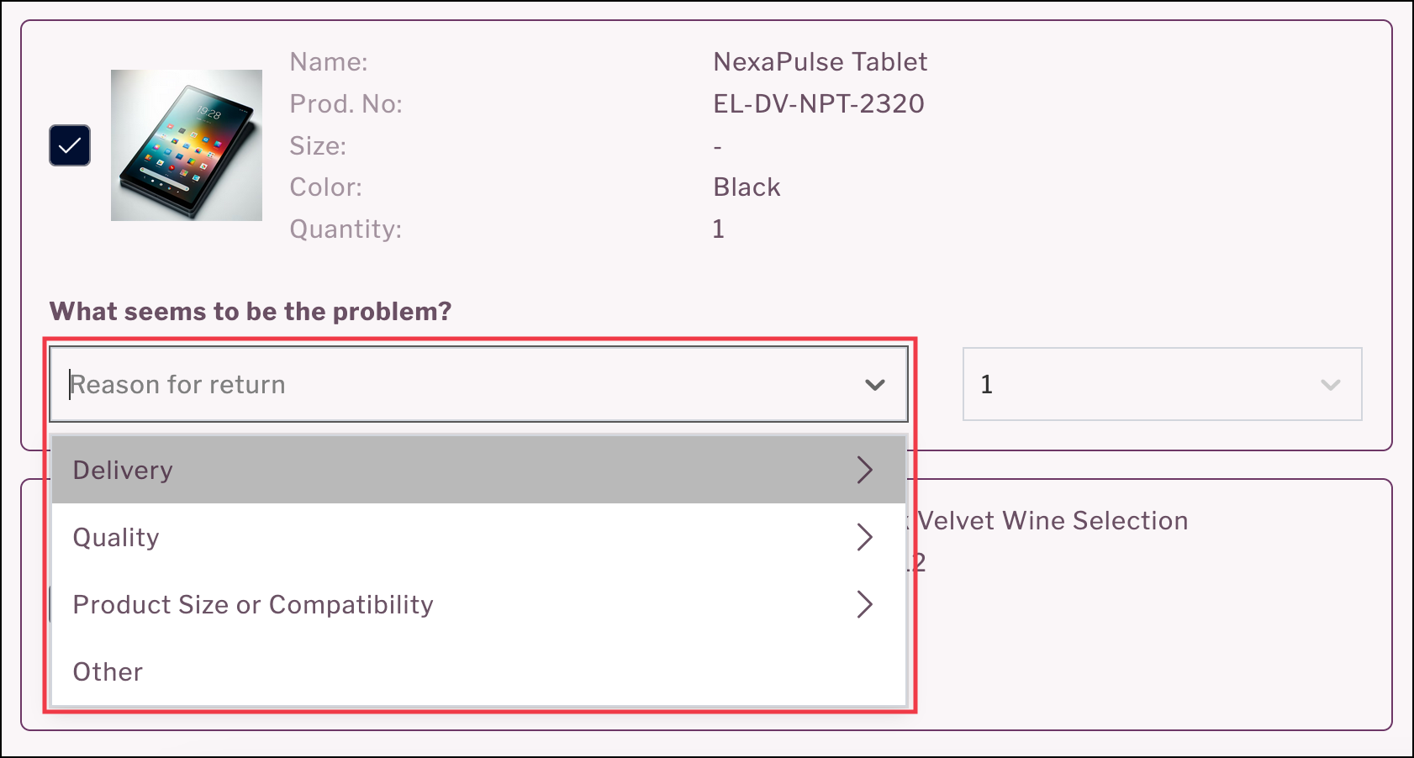Uncheck the NexaPulse Tablet selection checkbox
Image resolution: width=1414 pixels, height=758 pixels.
point(69,145)
